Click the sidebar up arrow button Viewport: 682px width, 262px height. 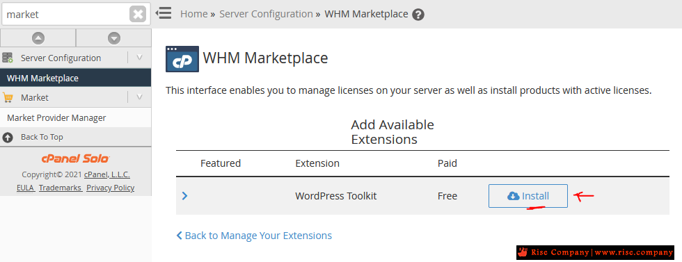(38, 38)
